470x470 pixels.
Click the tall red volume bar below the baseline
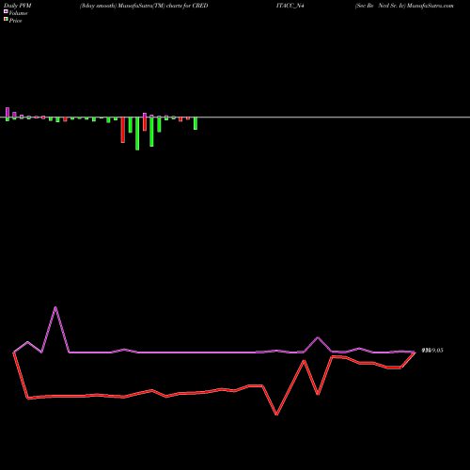(123, 130)
